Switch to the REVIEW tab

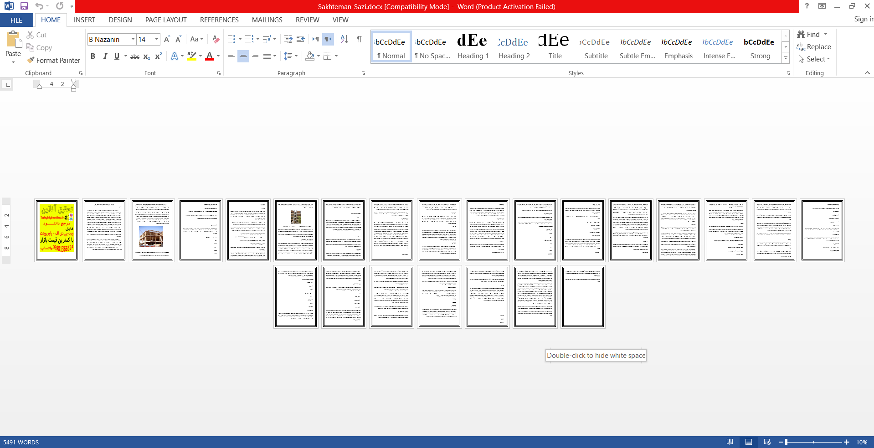308,20
